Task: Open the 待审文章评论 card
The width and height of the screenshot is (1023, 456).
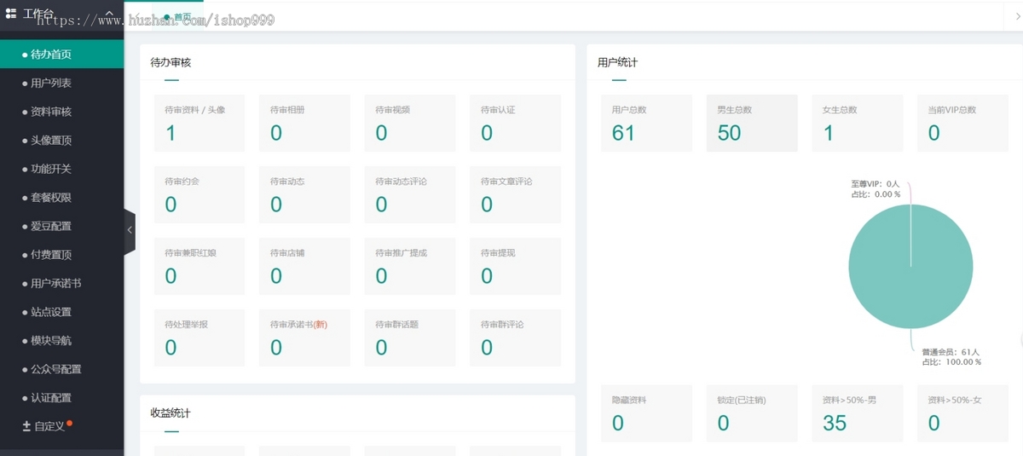Action: pos(515,194)
